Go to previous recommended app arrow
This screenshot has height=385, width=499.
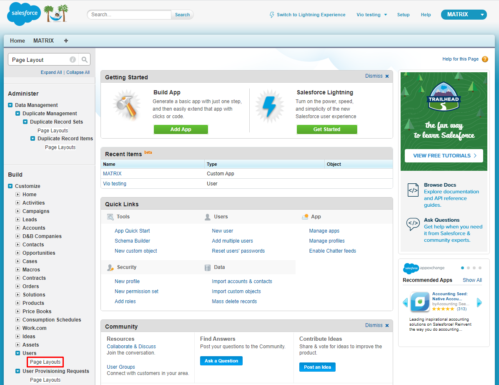(405, 302)
